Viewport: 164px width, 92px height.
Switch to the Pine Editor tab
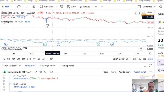click(x=30, y=66)
